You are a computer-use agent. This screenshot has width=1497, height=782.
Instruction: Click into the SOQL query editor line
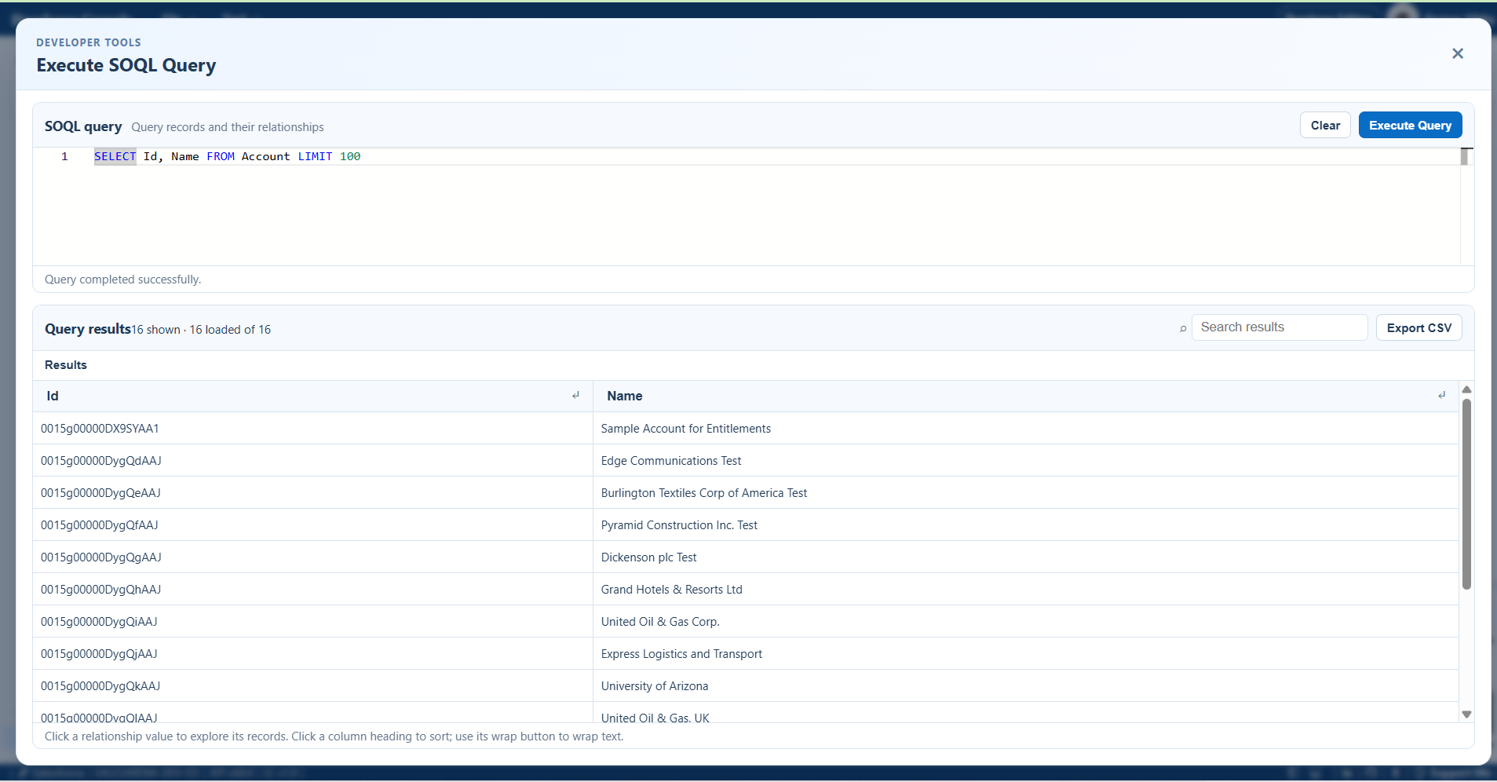[x=776, y=156]
